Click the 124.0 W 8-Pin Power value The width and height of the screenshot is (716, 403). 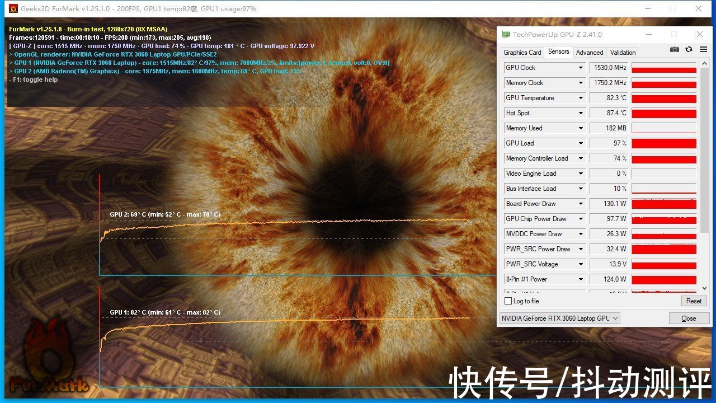click(x=610, y=279)
